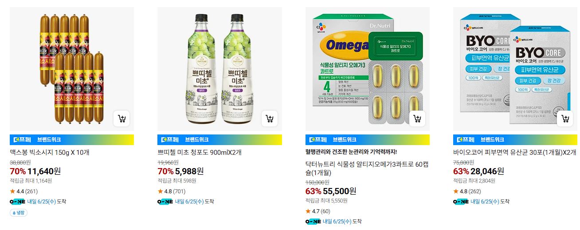Add 맥스봉 빅소시지 to cart via cart icon
The width and height of the screenshot is (580, 230).
(x=121, y=119)
